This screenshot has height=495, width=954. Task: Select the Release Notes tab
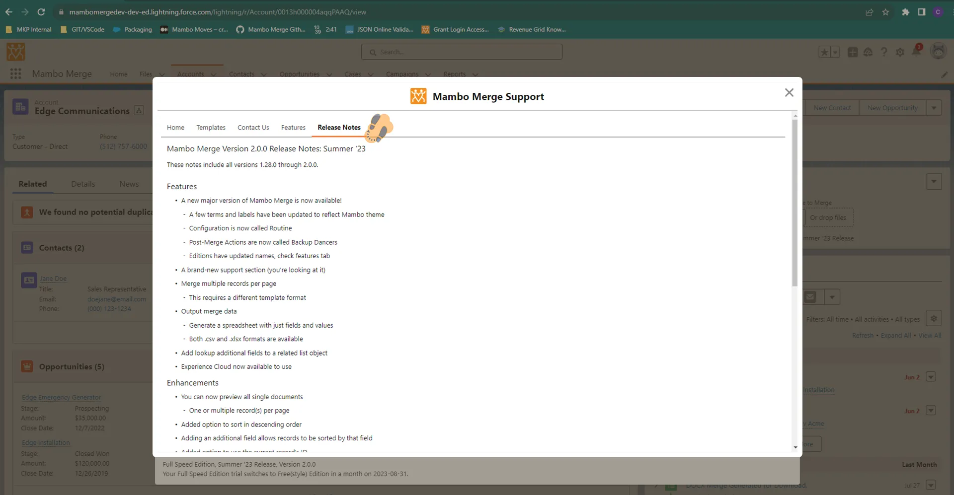pos(339,128)
